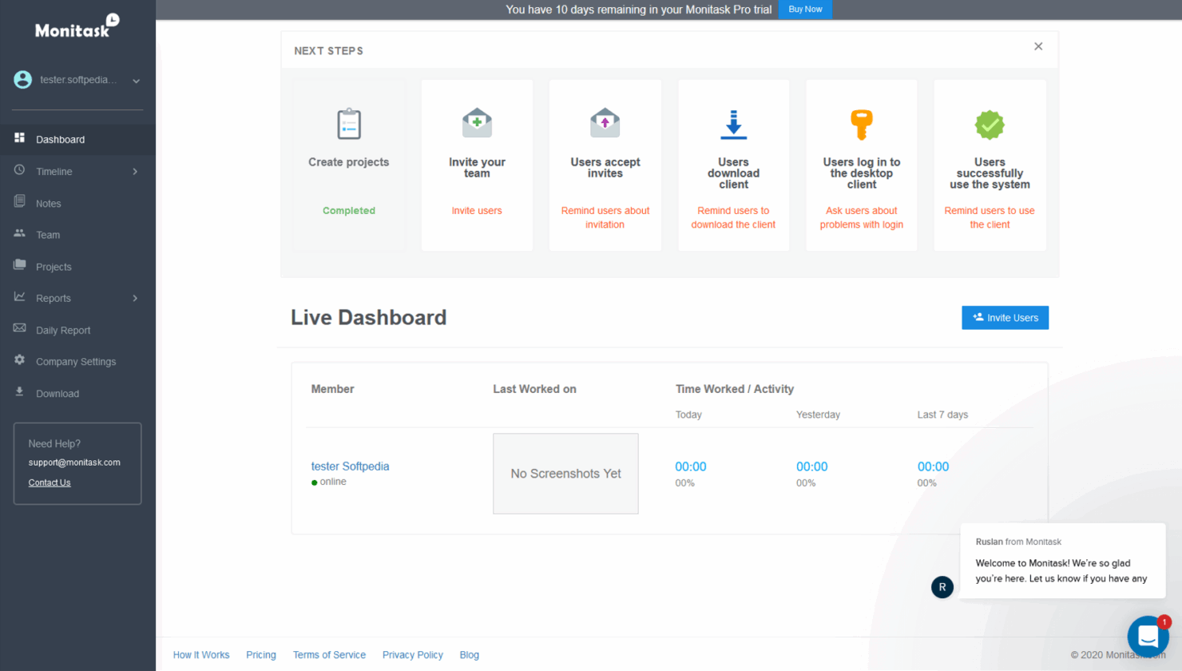Click the Notes icon in sidebar

click(x=20, y=202)
